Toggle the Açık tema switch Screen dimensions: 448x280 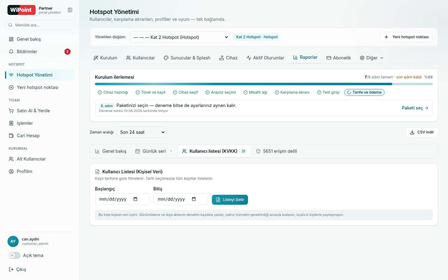pyautogui.click(x=15, y=255)
